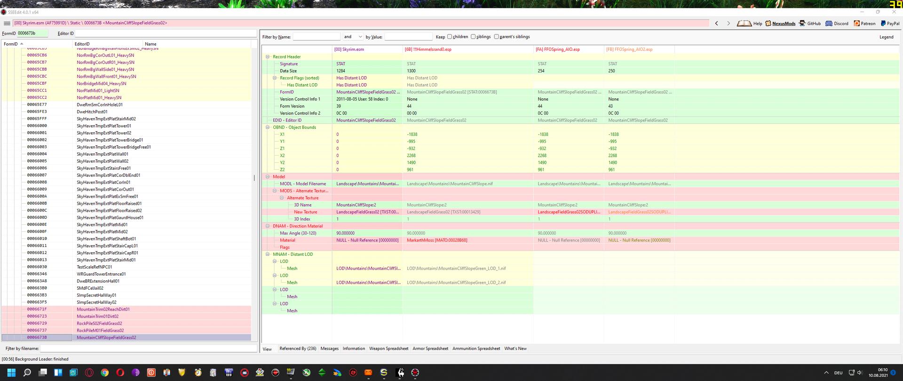This screenshot has width=903, height=381.
Task: Open the hamburger main menu
Action: (x=7, y=23)
